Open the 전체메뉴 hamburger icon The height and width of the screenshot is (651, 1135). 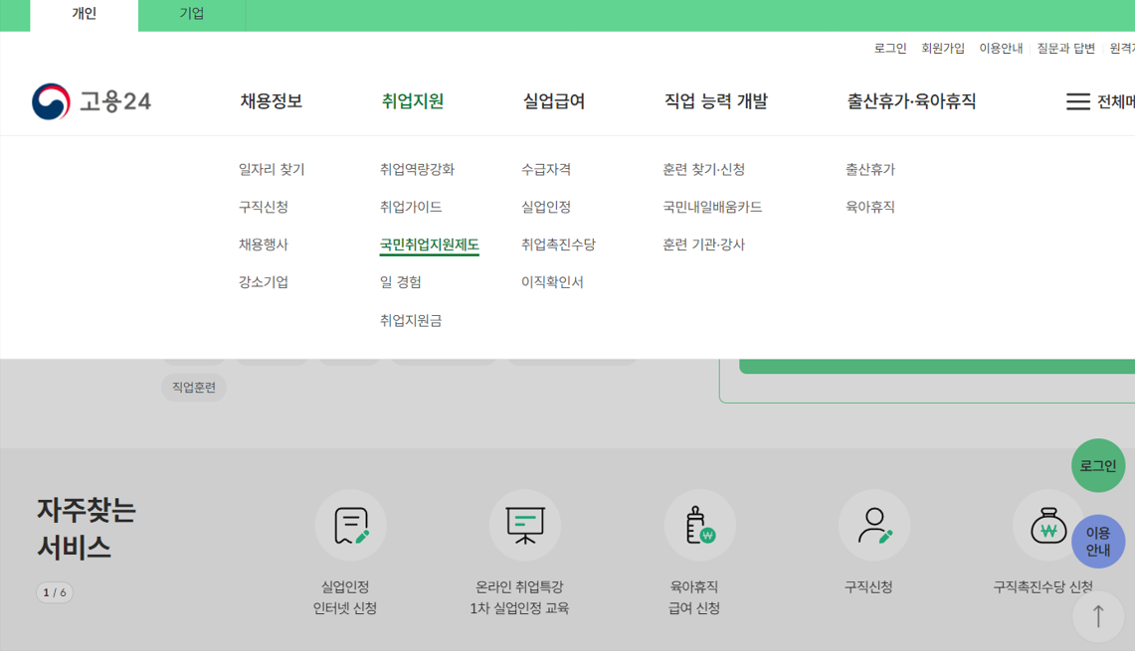tap(1078, 99)
